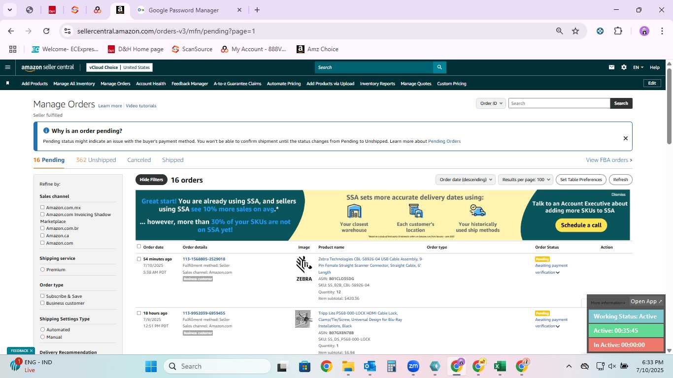Open the Order date (descending) sort dropdown
673x378 pixels.
click(x=465, y=180)
